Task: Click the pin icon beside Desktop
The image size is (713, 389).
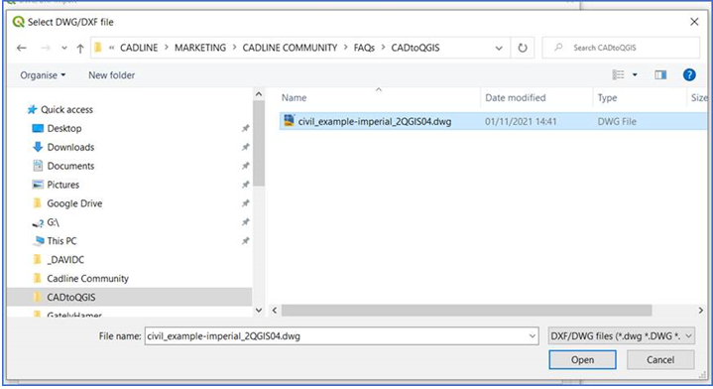Action: click(246, 128)
